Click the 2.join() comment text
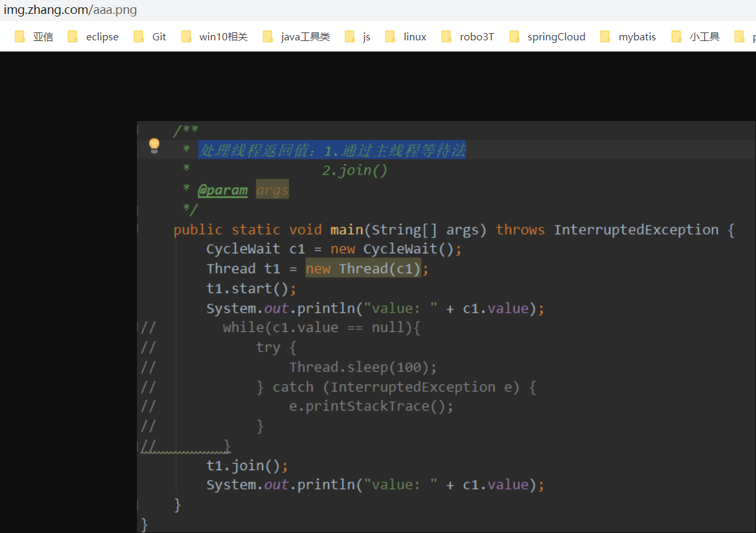 [355, 170]
